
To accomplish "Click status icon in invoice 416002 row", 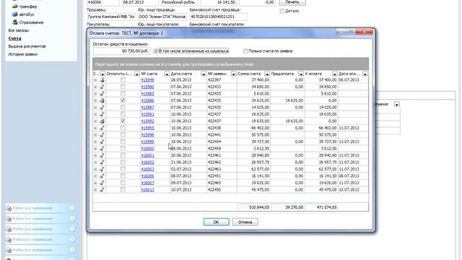I will (x=102, y=162).
